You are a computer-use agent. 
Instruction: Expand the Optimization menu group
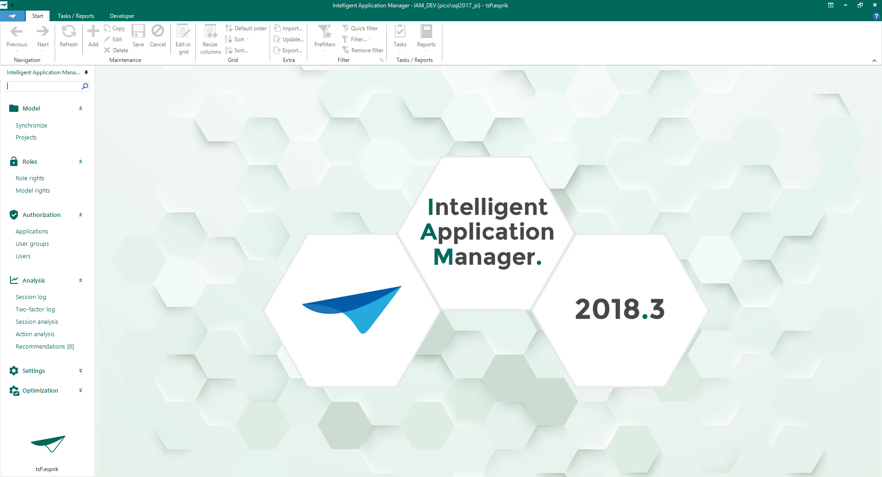[80, 390]
